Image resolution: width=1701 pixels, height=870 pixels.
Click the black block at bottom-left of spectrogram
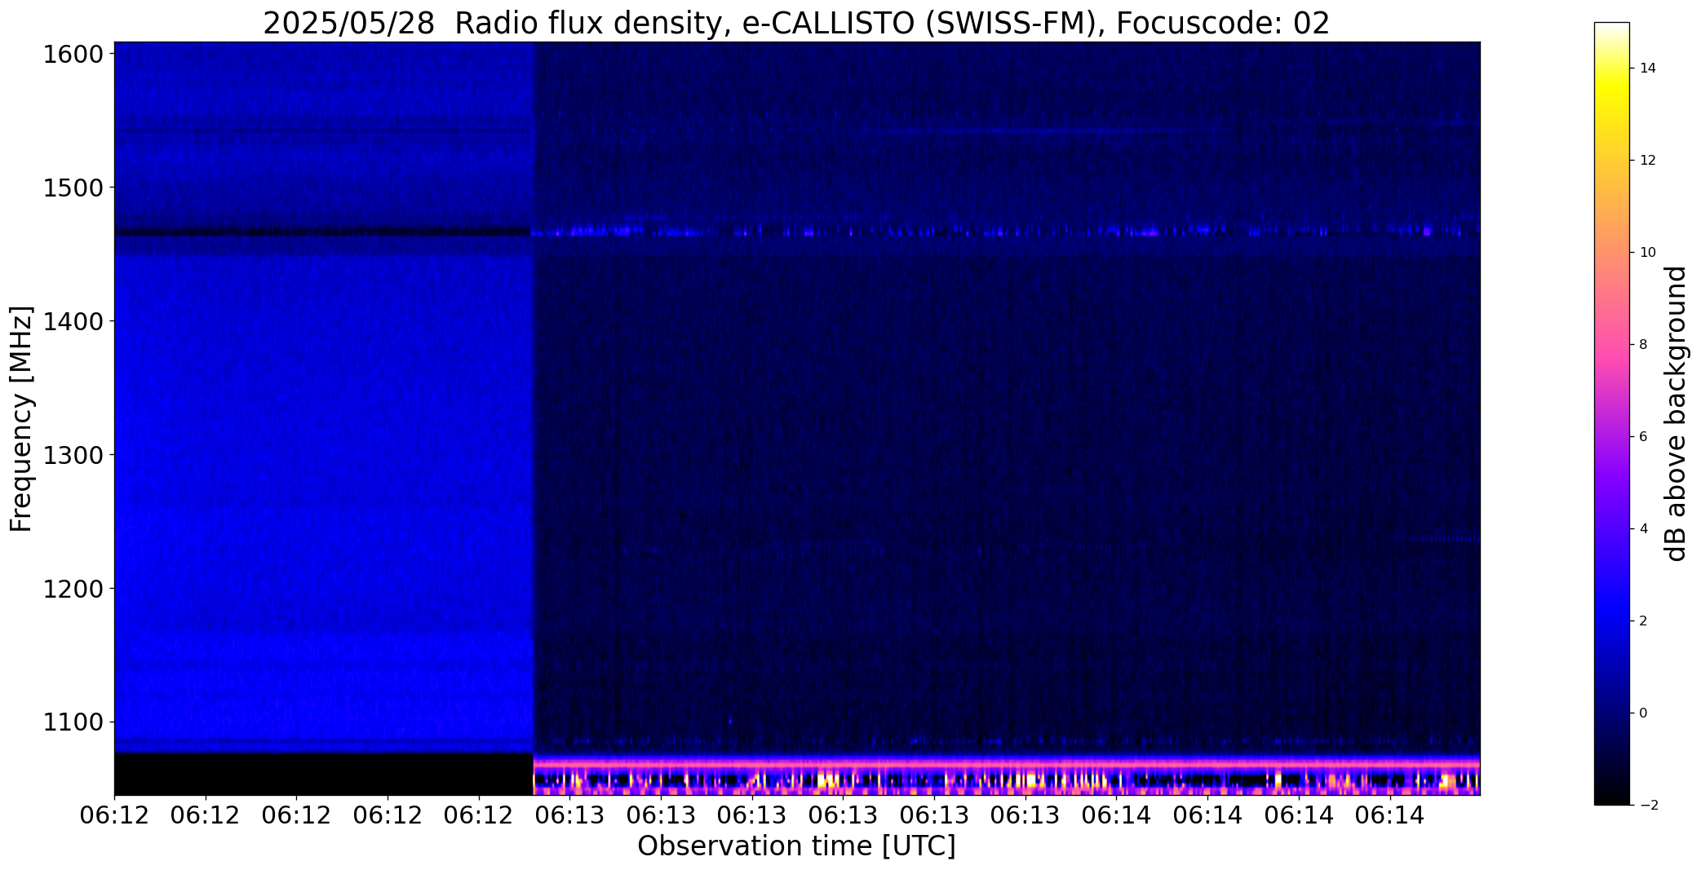pos(324,774)
